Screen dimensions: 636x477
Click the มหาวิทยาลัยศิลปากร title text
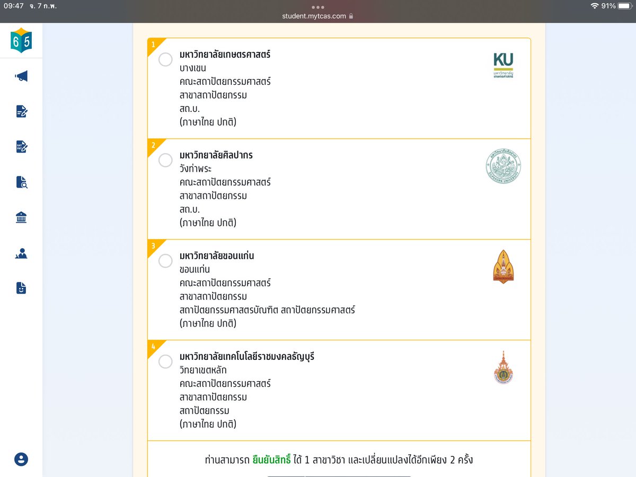[x=216, y=155]
